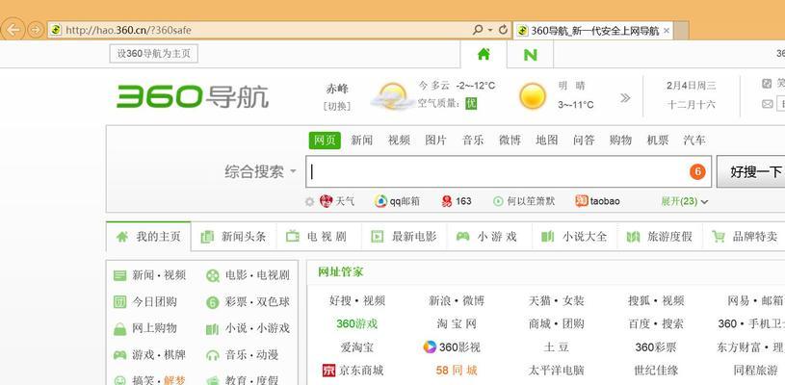Open the quick-links settings gear icon

click(310, 201)
